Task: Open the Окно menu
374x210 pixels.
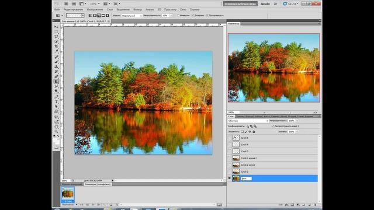Action: [x=183, y=9]
